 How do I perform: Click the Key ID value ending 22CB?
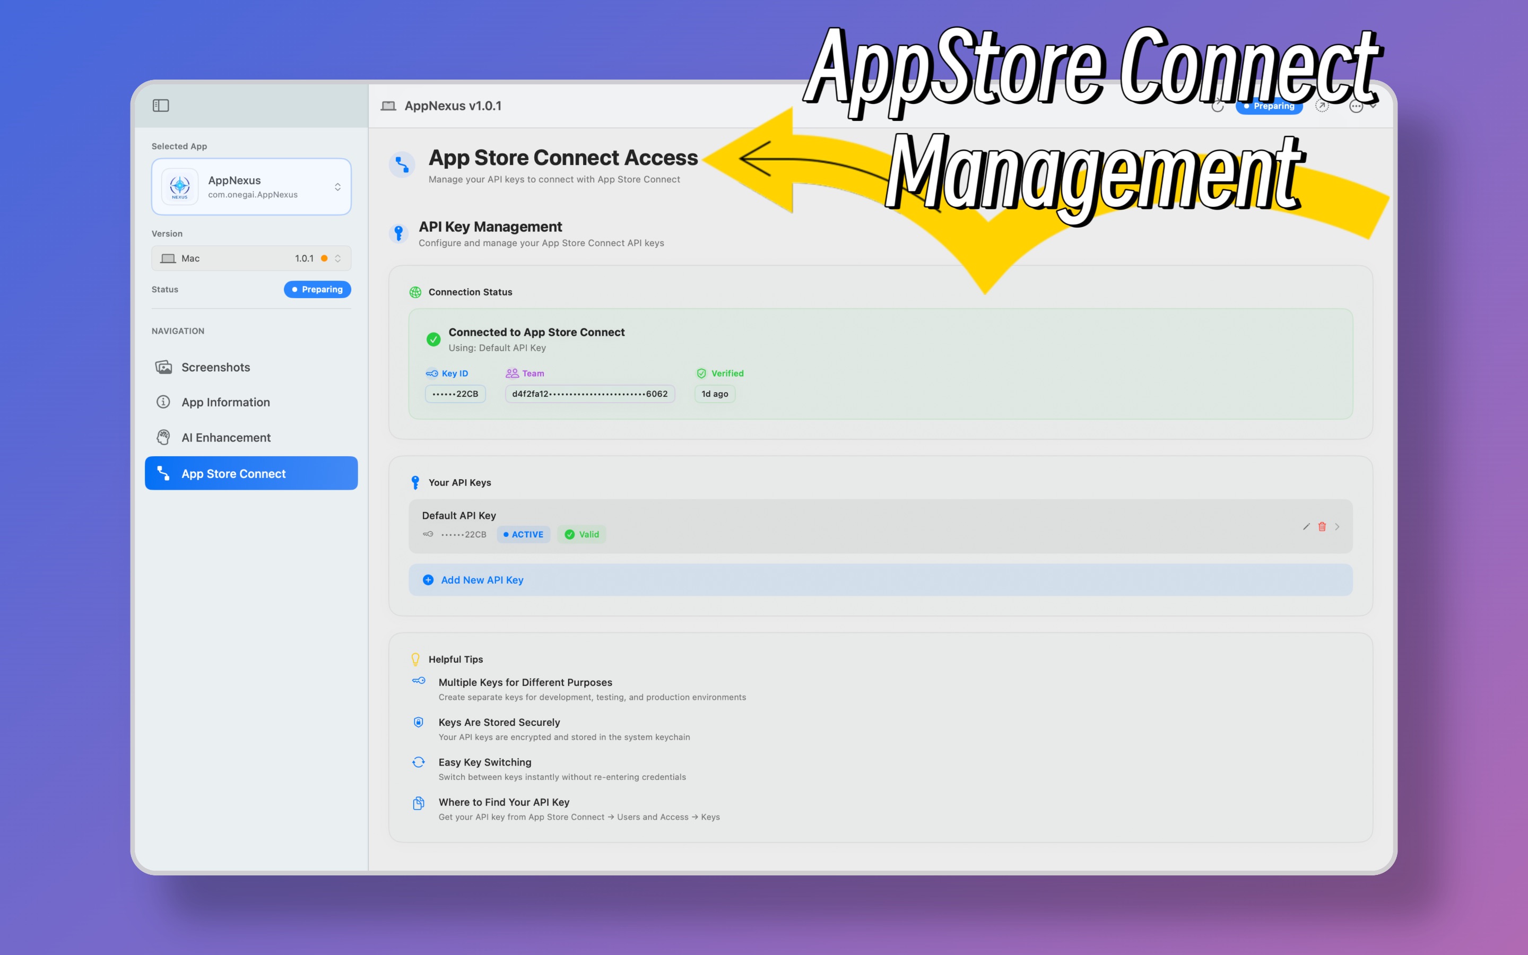(x=455, y=394)
